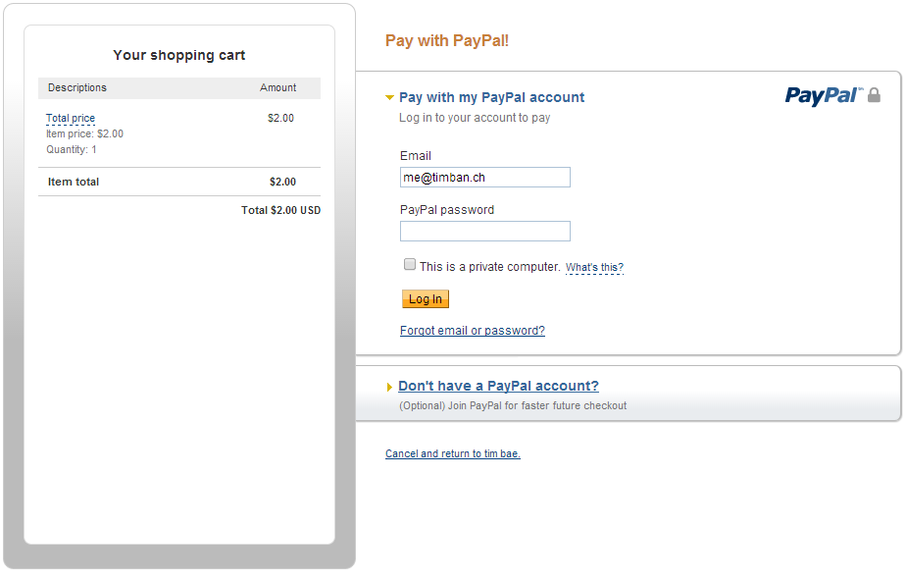The width and height of the screenshot is (906, 582).
Task: Collapse the yellow arrow beside Pay with my PayPal account
Action: click(389, 98)
